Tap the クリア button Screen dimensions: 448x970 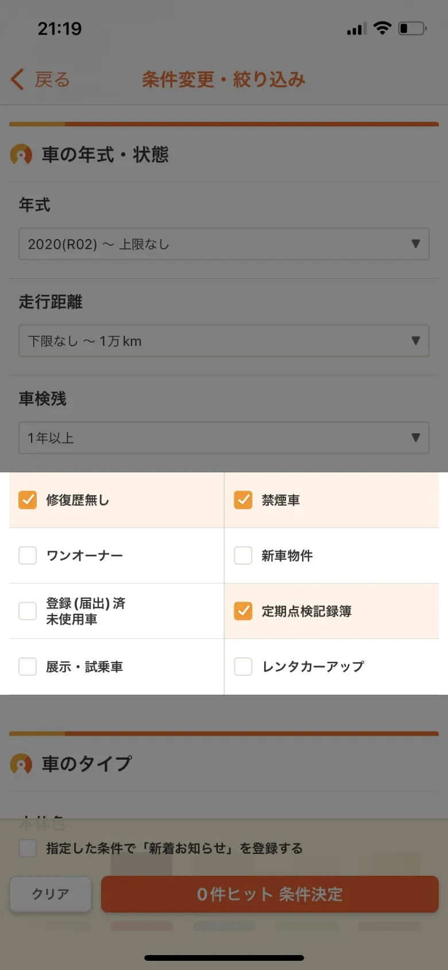point(50,894)
